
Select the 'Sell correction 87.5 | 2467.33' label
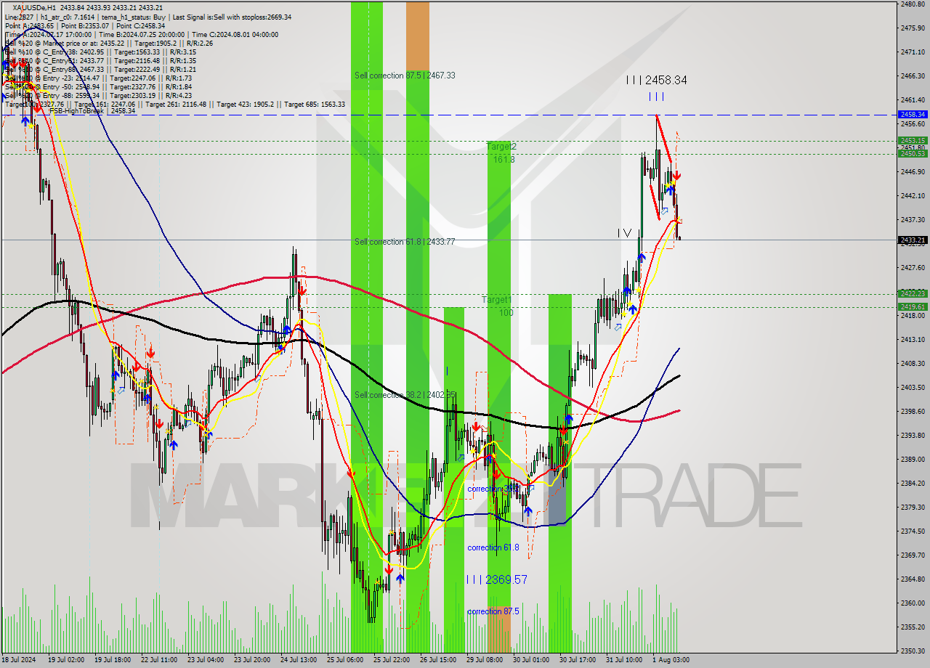(405, 76)
